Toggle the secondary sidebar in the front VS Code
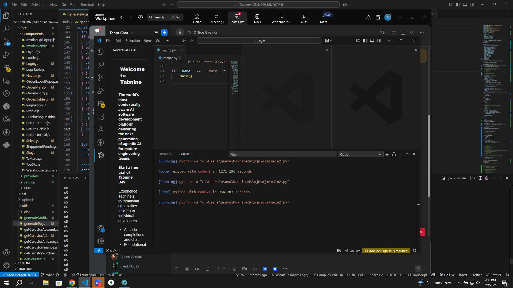Viewport: 513px width, 288px height. pyautogui.click(x=379, y=41)
